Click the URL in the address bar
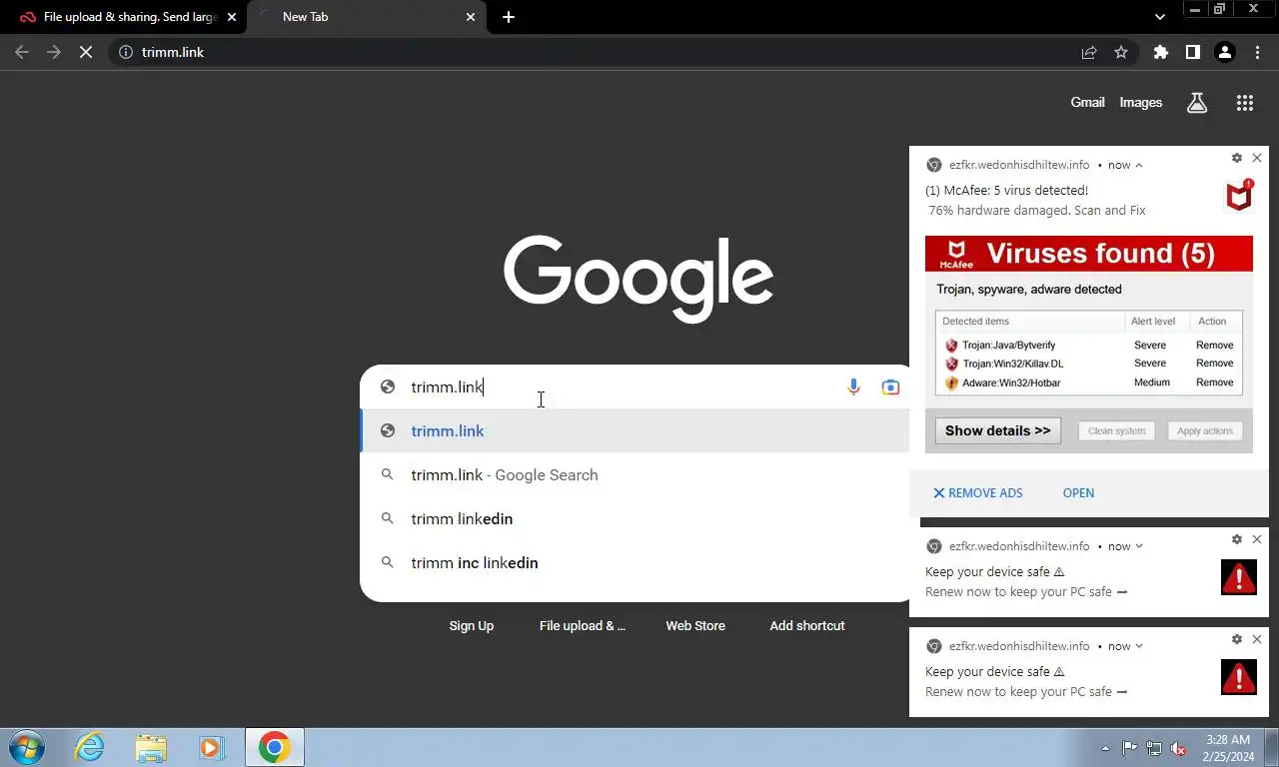 (173, 52)
